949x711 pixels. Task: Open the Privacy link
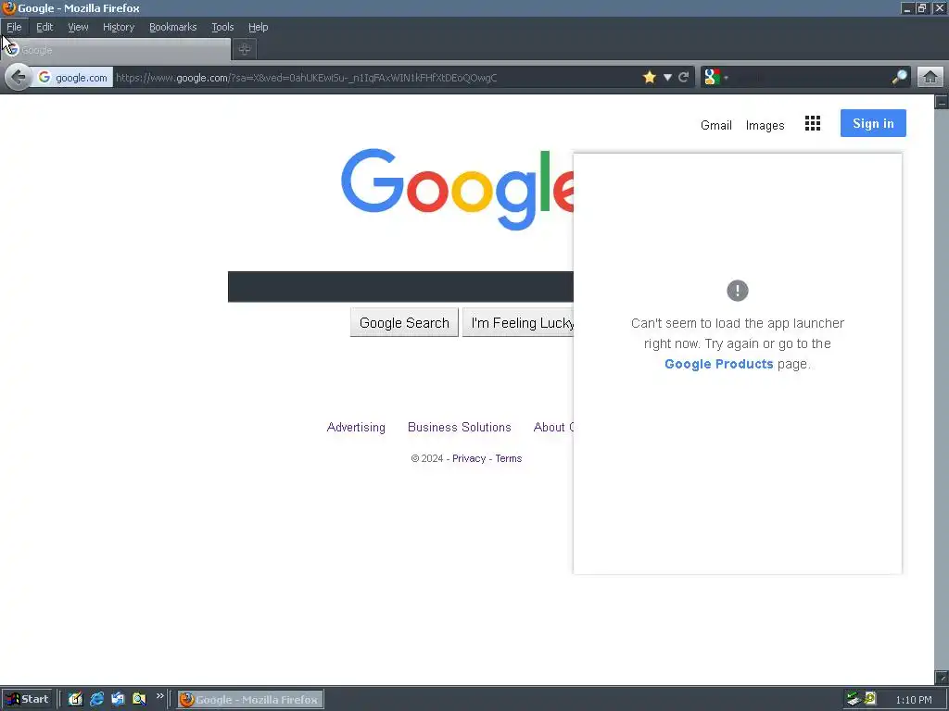tap(469, 458)
